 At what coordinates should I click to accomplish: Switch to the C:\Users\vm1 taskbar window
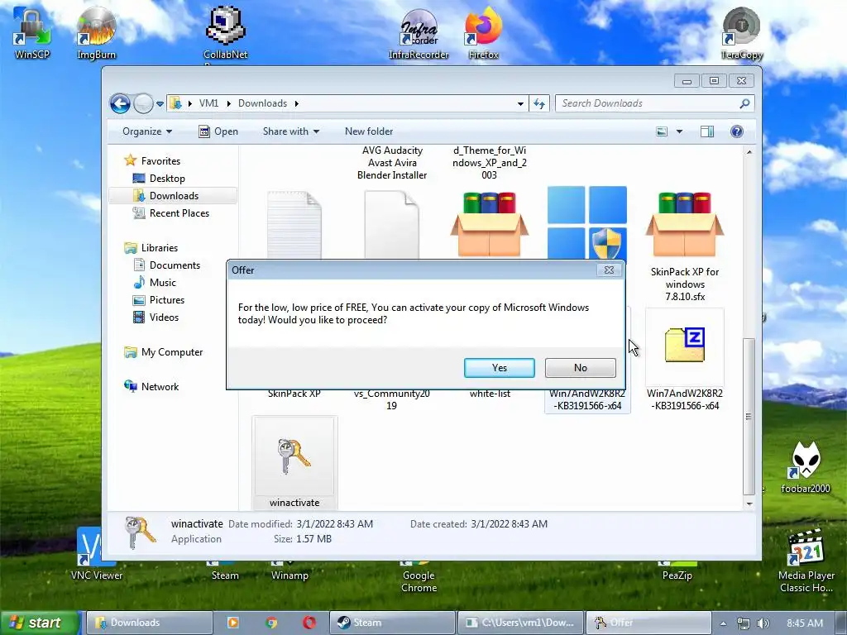point(521,623)
